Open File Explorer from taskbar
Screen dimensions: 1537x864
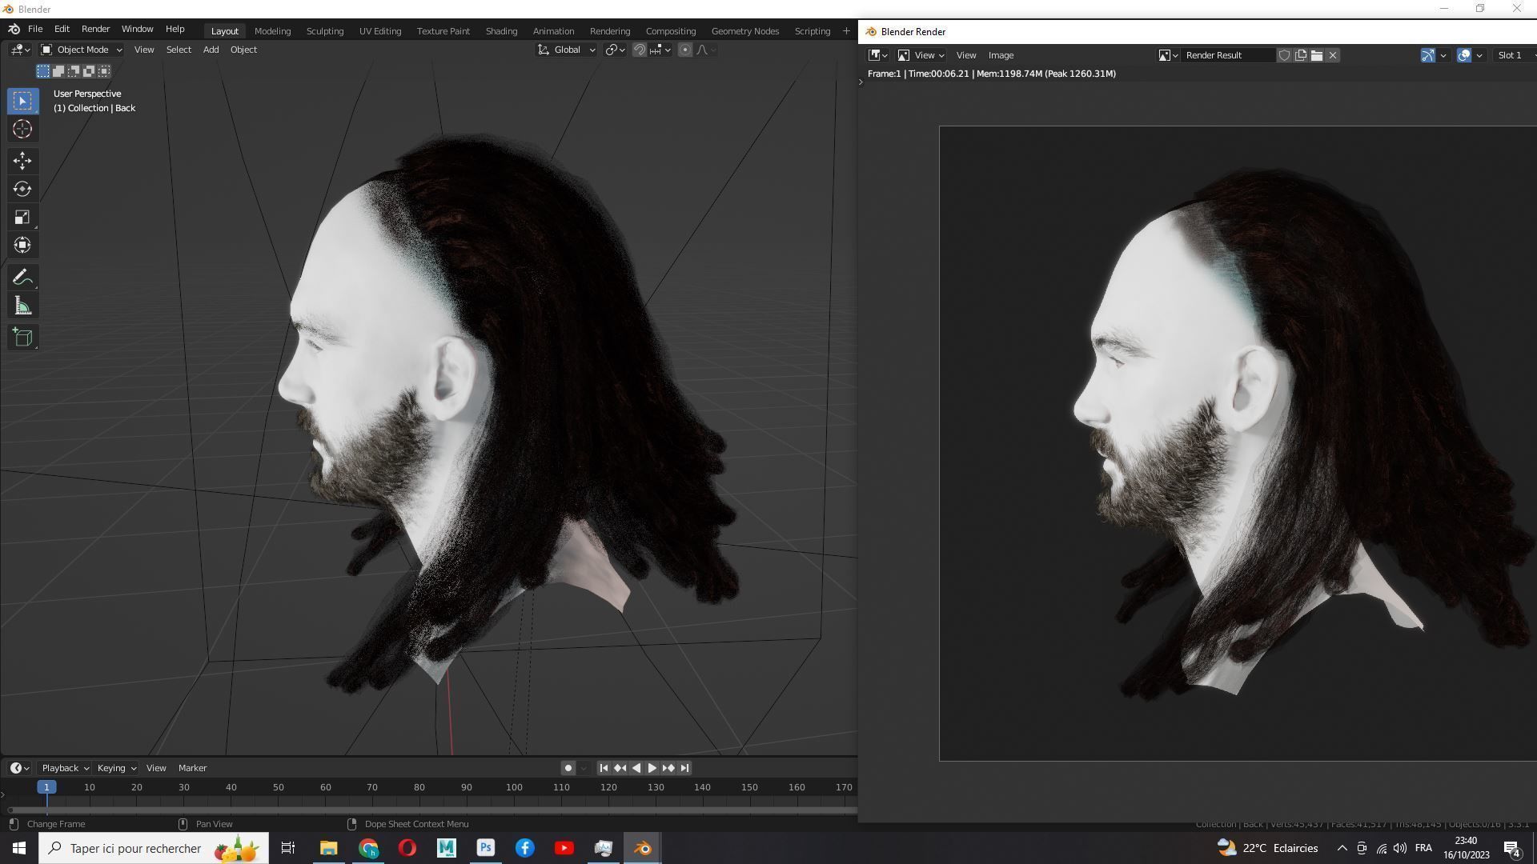pyautogui.click(x=328, y=848)
